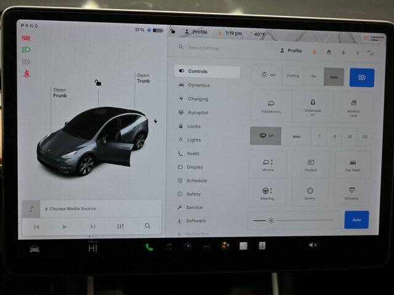Tap the unlock padlock above the car

click(x=98, y=82)
